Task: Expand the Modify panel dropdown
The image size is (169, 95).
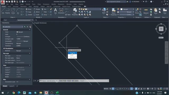Action: point(39,17)
